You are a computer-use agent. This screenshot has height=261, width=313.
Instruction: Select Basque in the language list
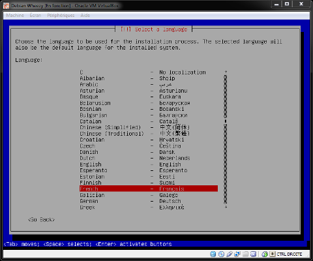149,97
